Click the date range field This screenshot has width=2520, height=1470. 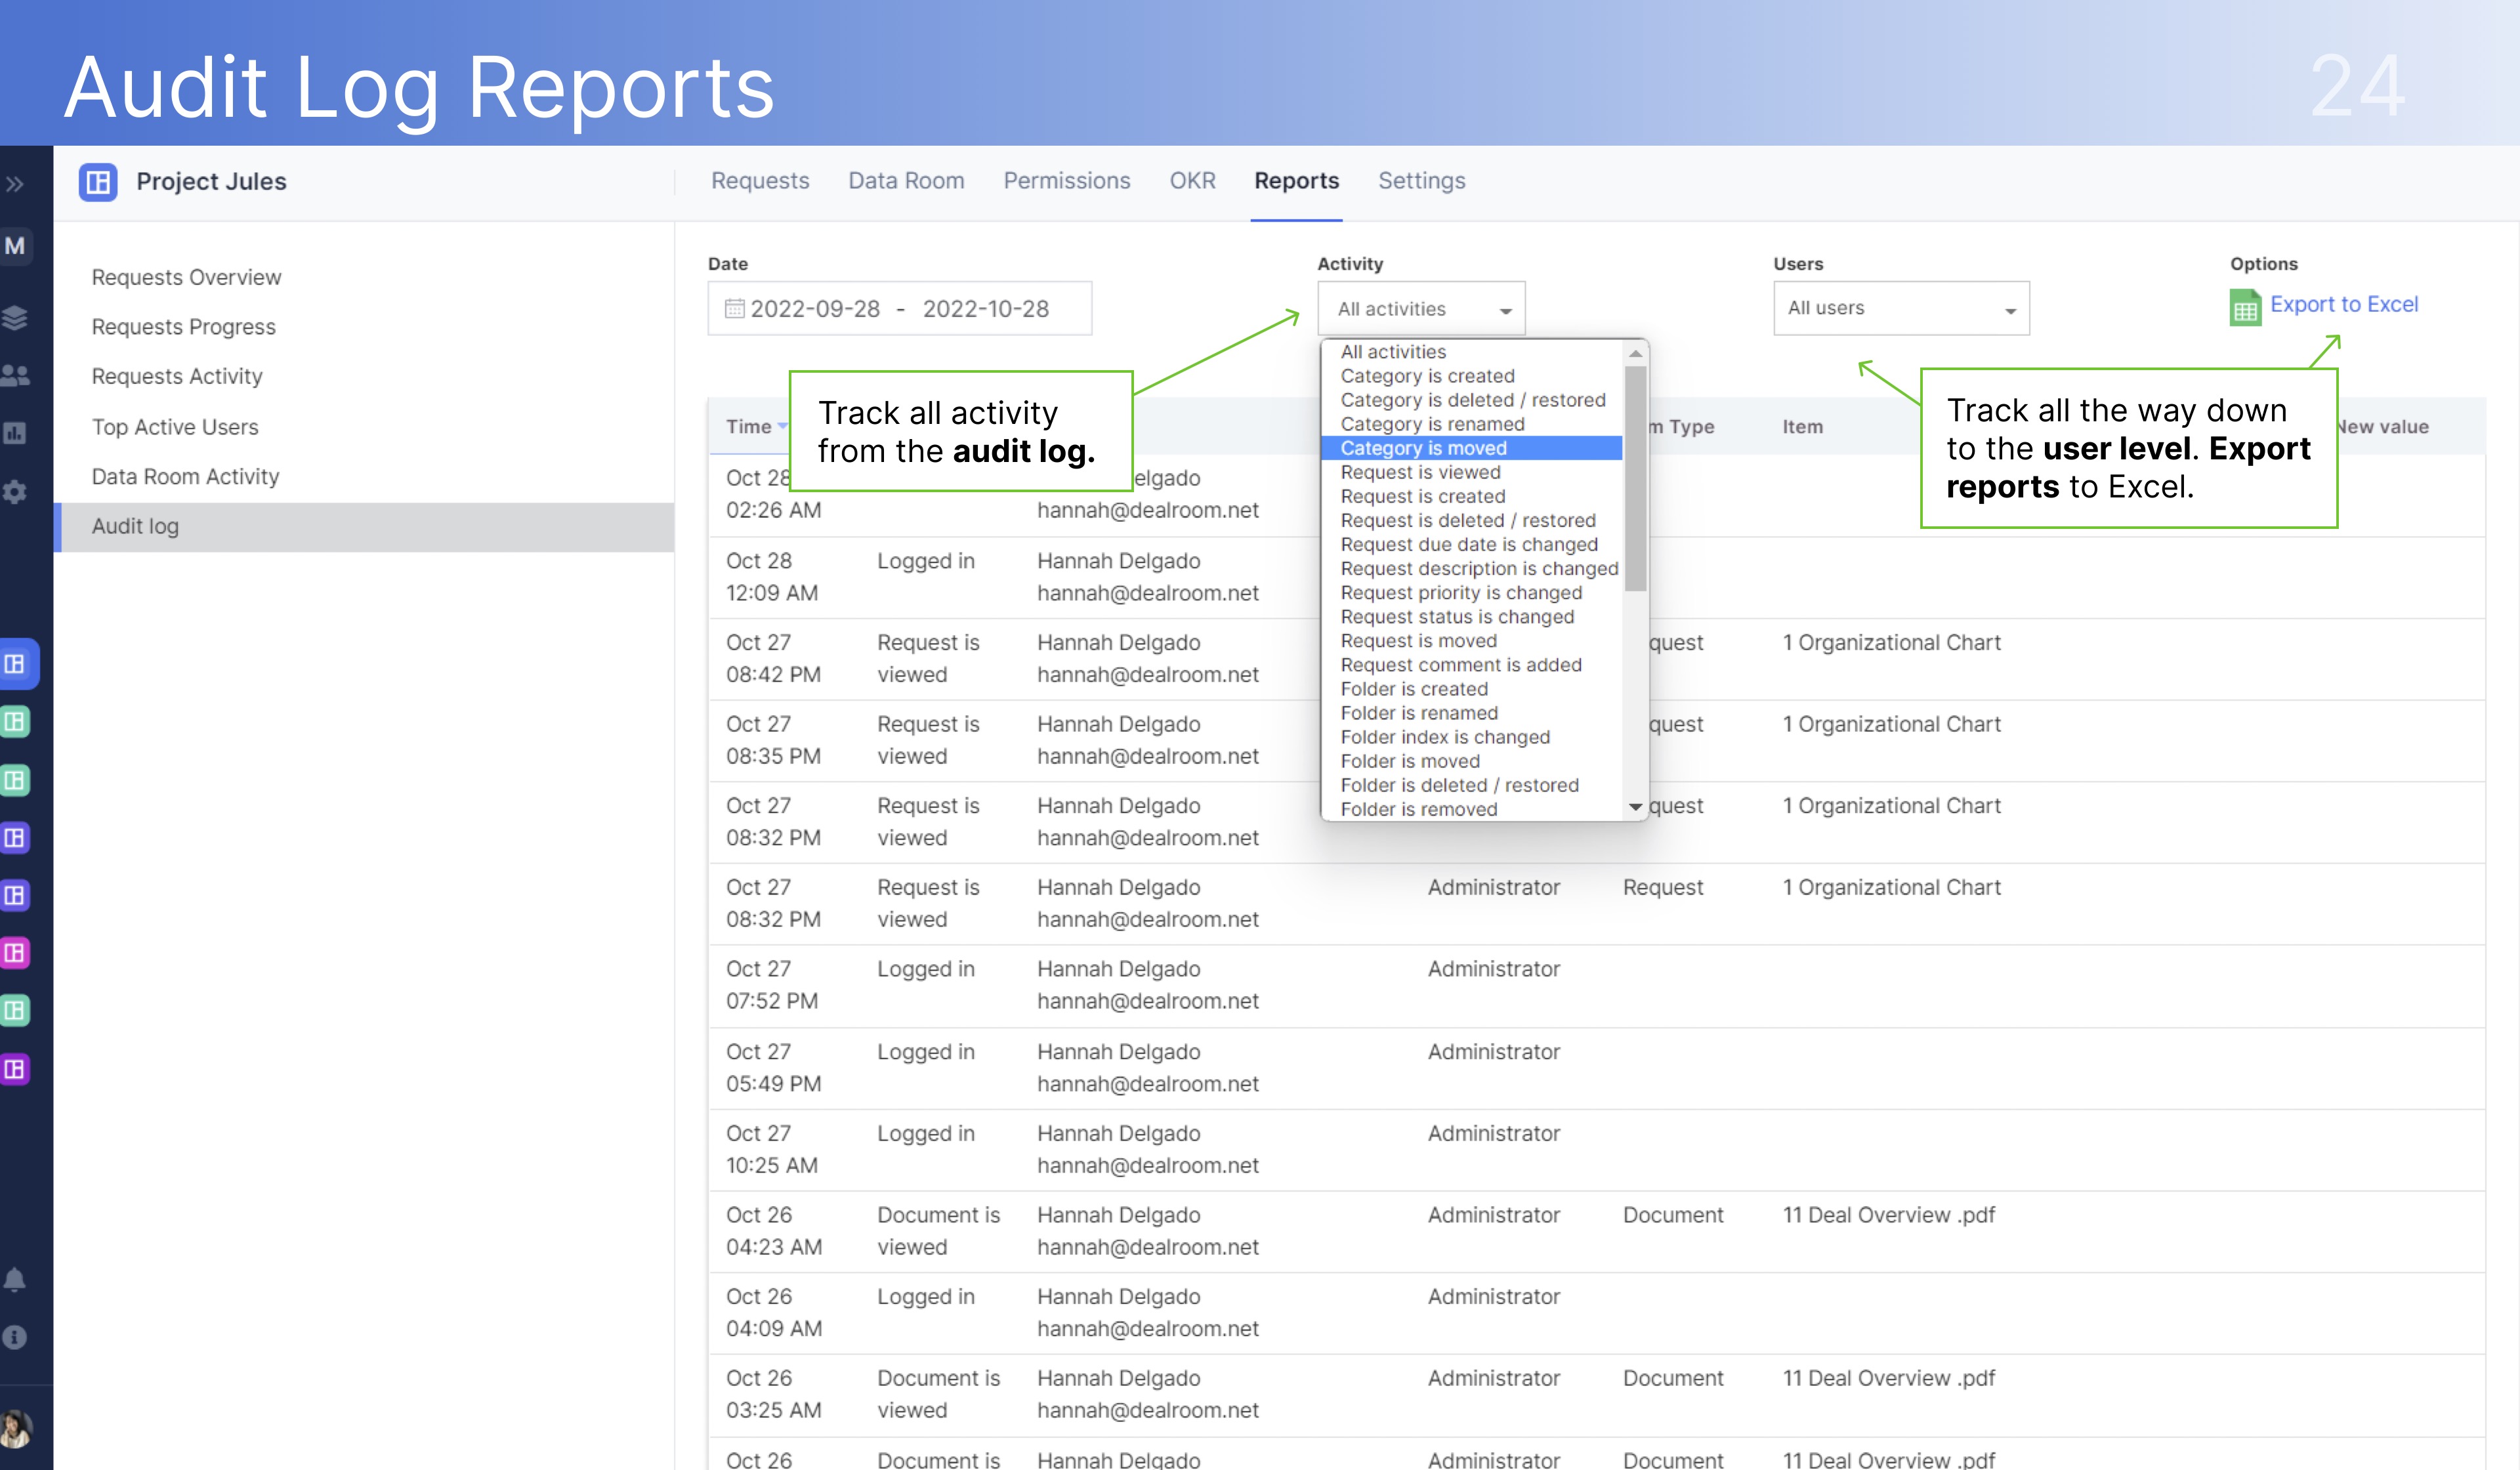(x=898, y=308)
